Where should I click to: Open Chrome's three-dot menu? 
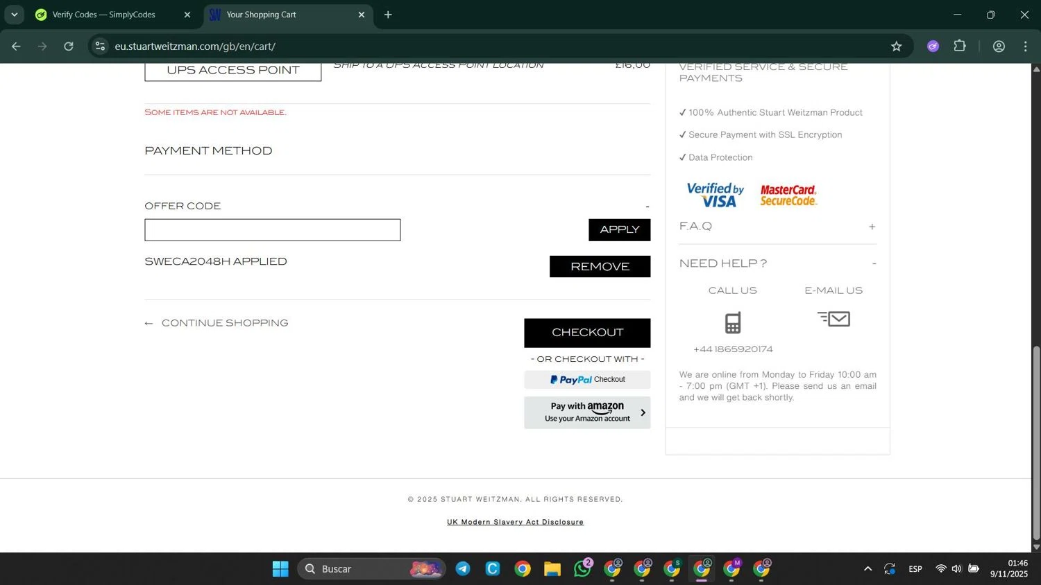coord(1025,46)
